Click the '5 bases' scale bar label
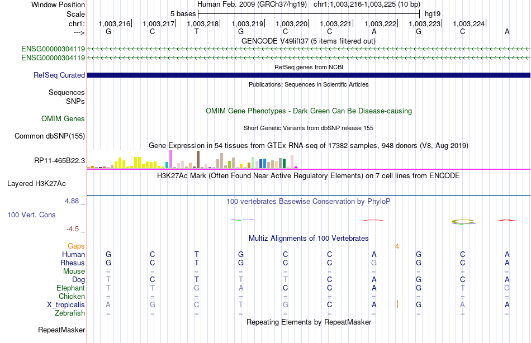The image size is (531, 343). (x=183, y=14)
